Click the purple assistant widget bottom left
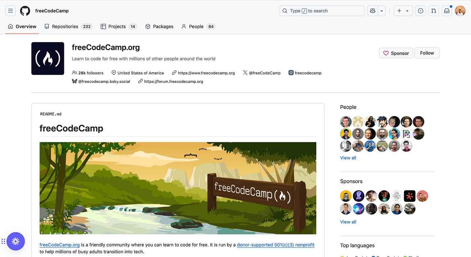The image size is (471, 257). click(x=15, y=241)
